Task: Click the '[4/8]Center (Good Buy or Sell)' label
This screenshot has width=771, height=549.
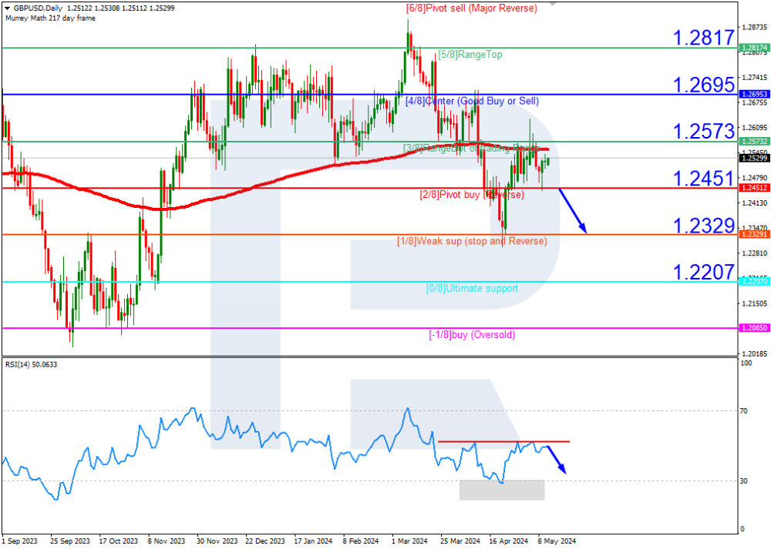Action: coord(472,102)
